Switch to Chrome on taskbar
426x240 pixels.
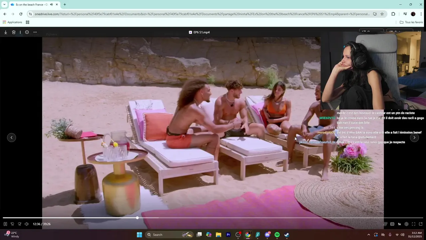[x=248, y=235]
